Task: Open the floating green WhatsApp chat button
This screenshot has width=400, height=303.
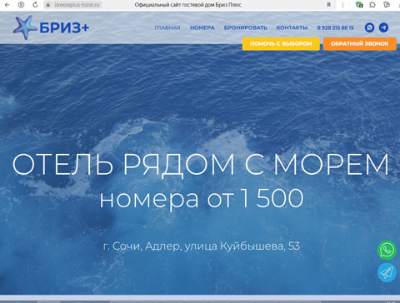Action: [x=387, y=250]
